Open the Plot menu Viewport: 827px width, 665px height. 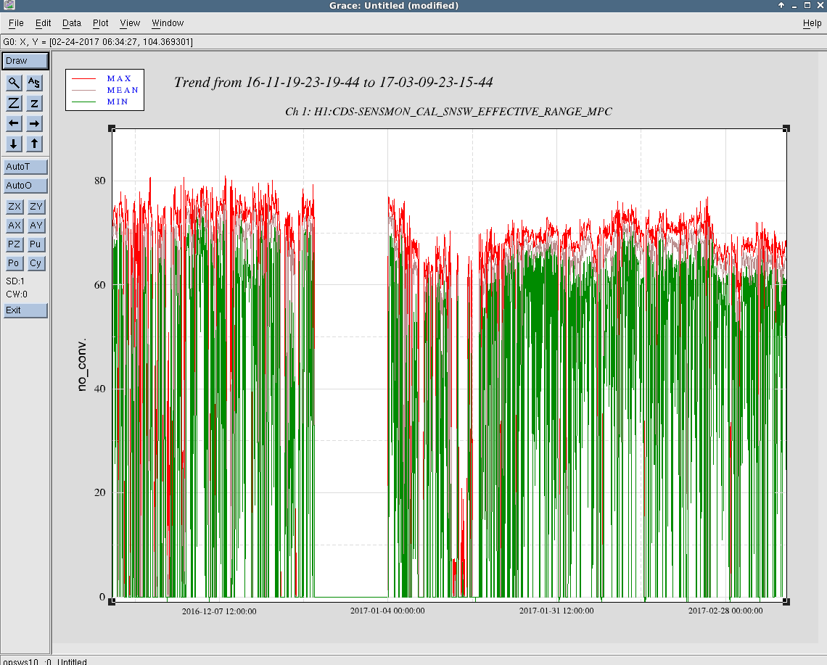point(100,23)
